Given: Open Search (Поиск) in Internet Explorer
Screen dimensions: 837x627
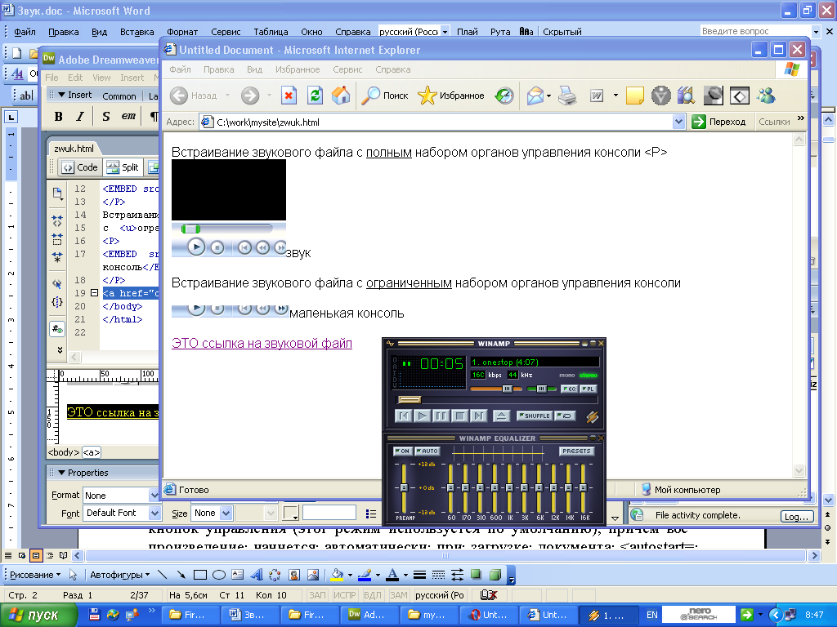Looking at the screenshot, I should click(385, 96).
